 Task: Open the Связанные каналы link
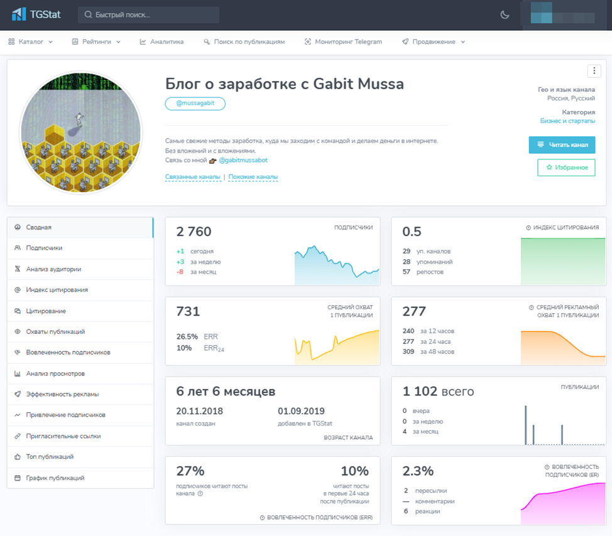(193, 177)
